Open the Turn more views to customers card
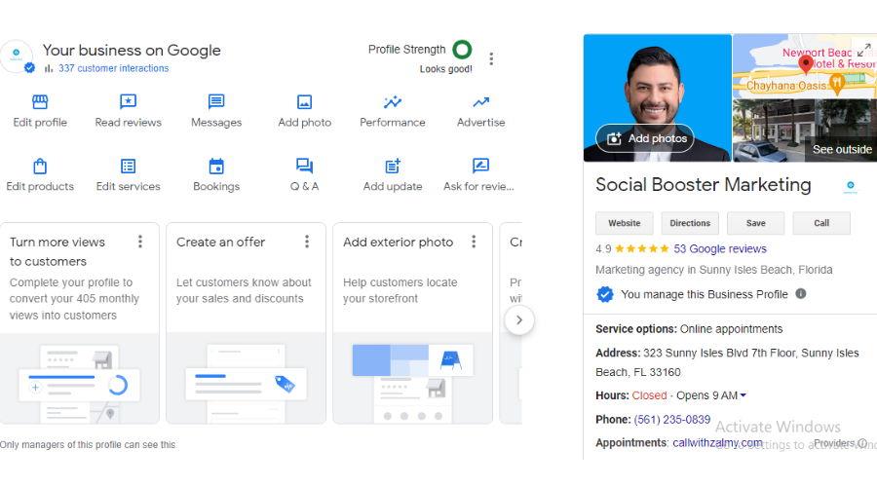 pyautogui.click(x=80, y=322)
